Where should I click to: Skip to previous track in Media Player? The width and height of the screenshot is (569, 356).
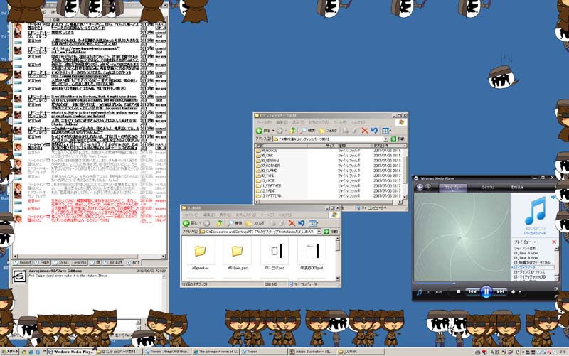(472, 291)
